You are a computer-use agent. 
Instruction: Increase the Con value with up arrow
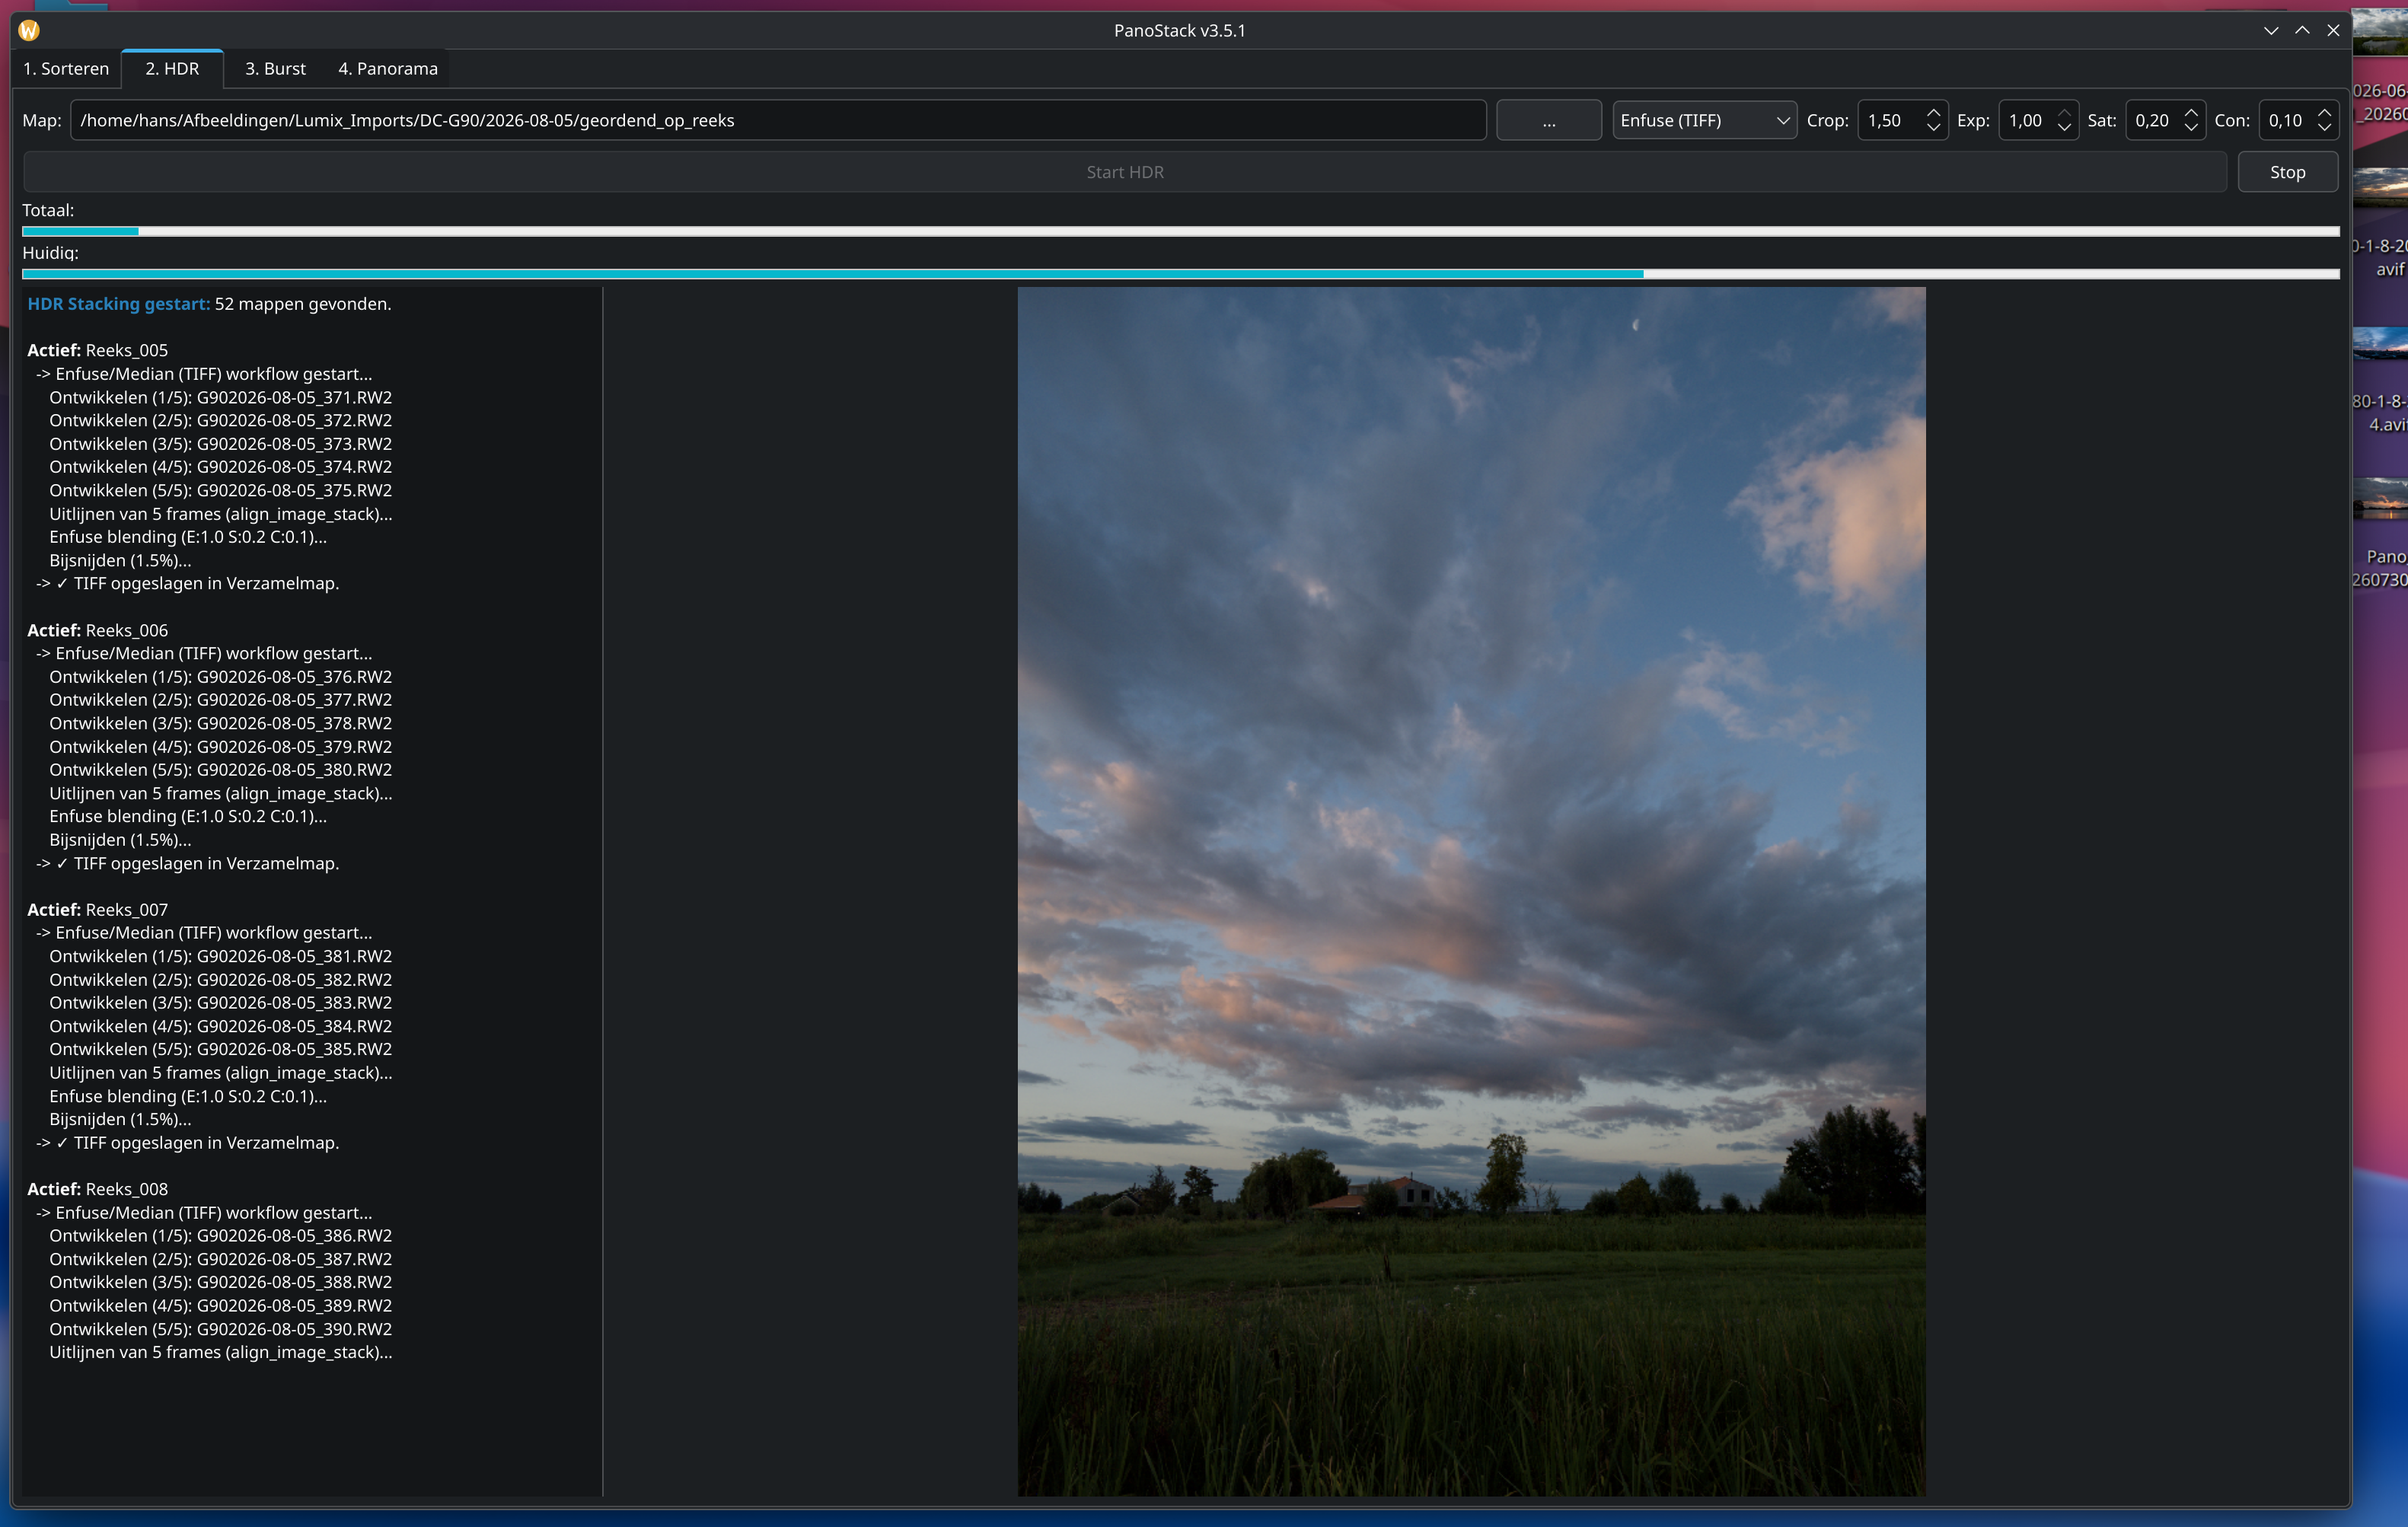pos(2325,113)
